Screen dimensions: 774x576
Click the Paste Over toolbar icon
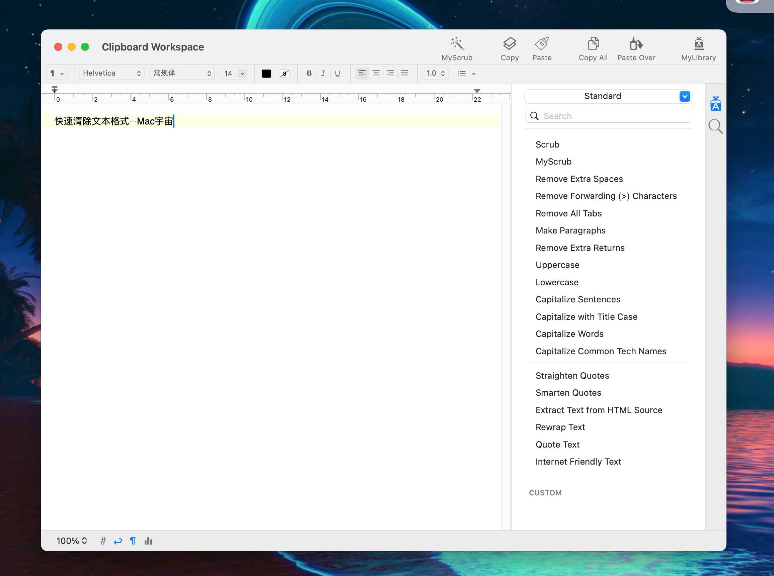(x=636, y=48)
